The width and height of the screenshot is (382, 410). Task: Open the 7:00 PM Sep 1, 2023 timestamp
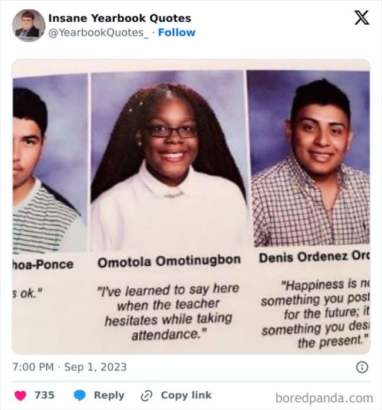point(69,368)
